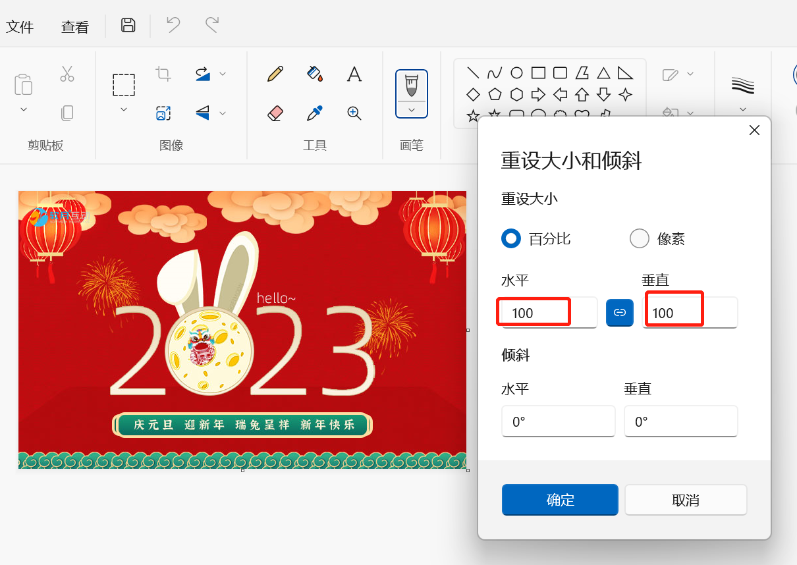This screenshot has width=797, height=565.
Task: Select the Magnifier zoom tool
Action: 354,113
